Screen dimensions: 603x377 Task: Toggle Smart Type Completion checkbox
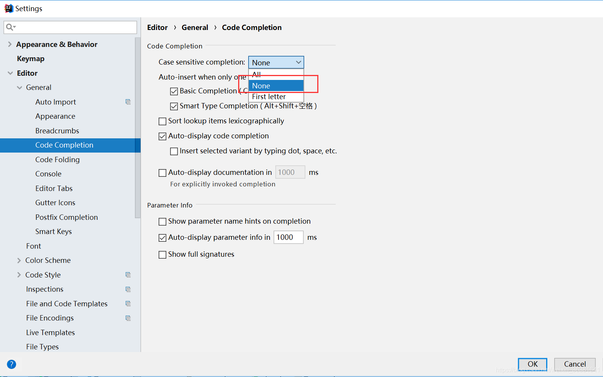coord(174,106)
